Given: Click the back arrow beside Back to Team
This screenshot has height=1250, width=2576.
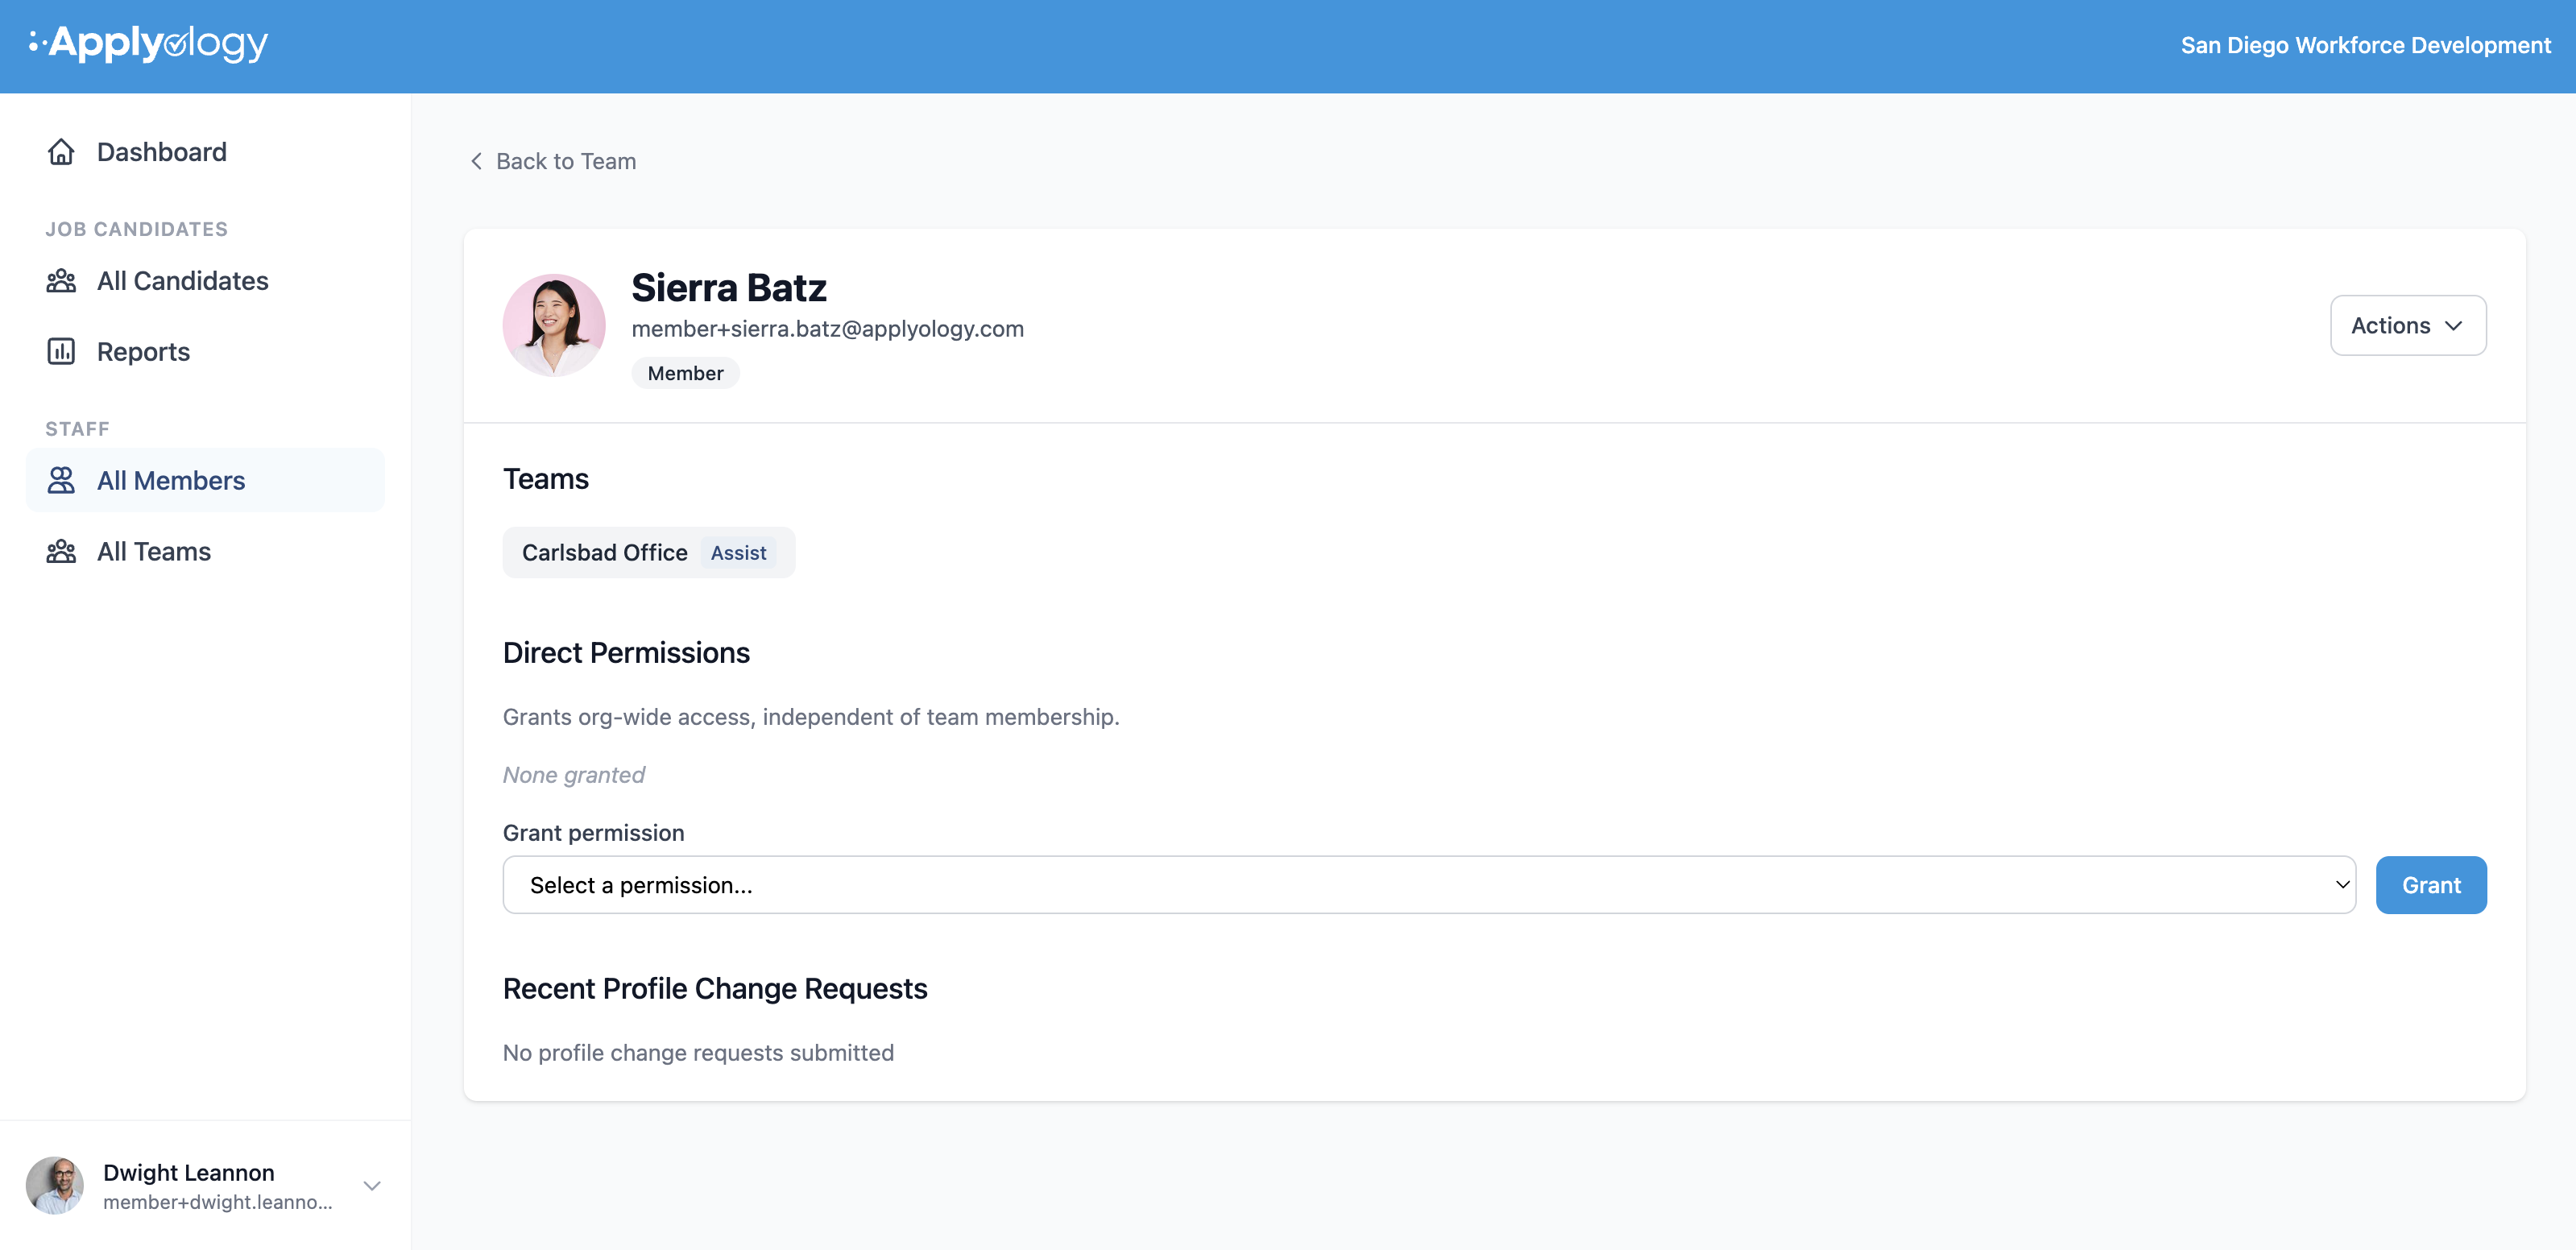Looking at the screenshot, I should pos(476,161).
